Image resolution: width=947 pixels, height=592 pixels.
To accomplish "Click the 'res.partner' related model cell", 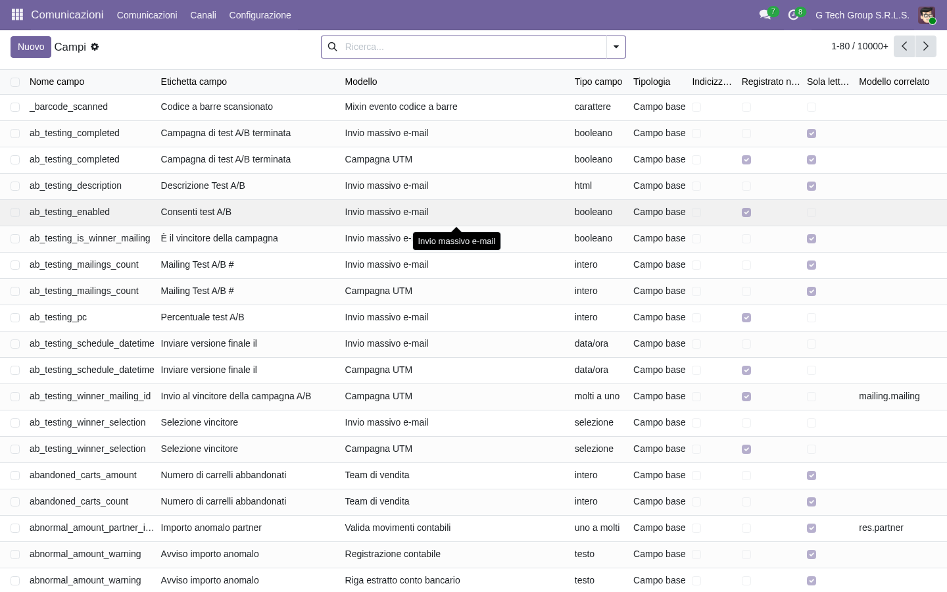I will click(881, 528).
